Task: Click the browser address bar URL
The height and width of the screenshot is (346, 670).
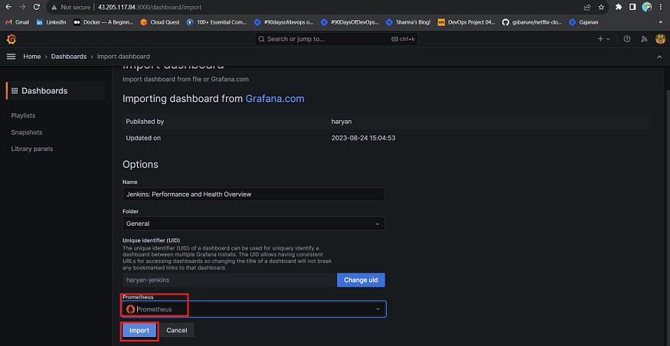Action: [x=149, y=7]
